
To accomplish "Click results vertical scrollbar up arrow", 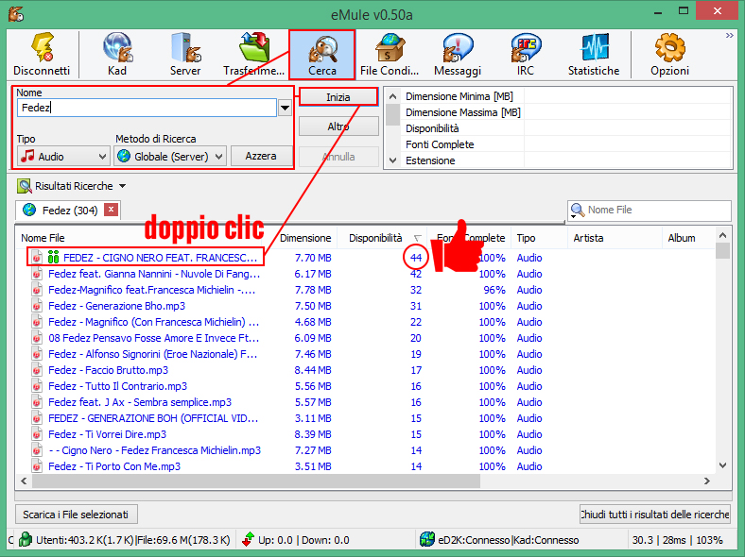I will [x=722, y=235].
